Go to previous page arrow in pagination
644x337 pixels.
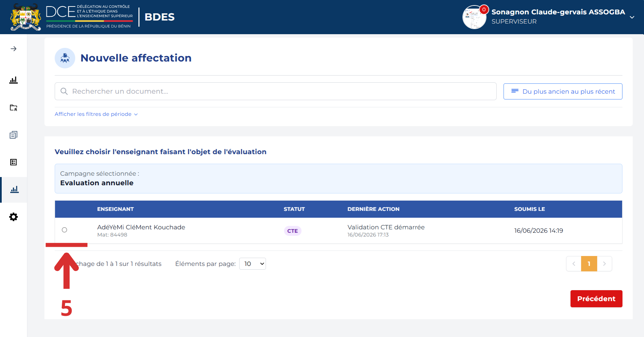(574, 264)
